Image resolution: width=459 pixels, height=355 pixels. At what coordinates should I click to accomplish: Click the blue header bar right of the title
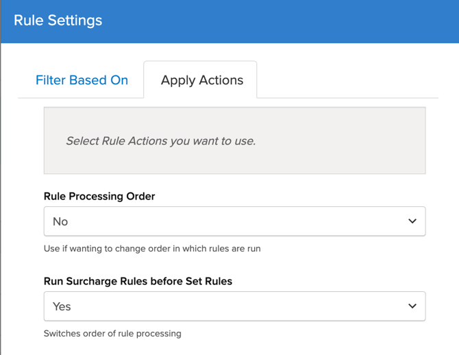tap(288, 21)
